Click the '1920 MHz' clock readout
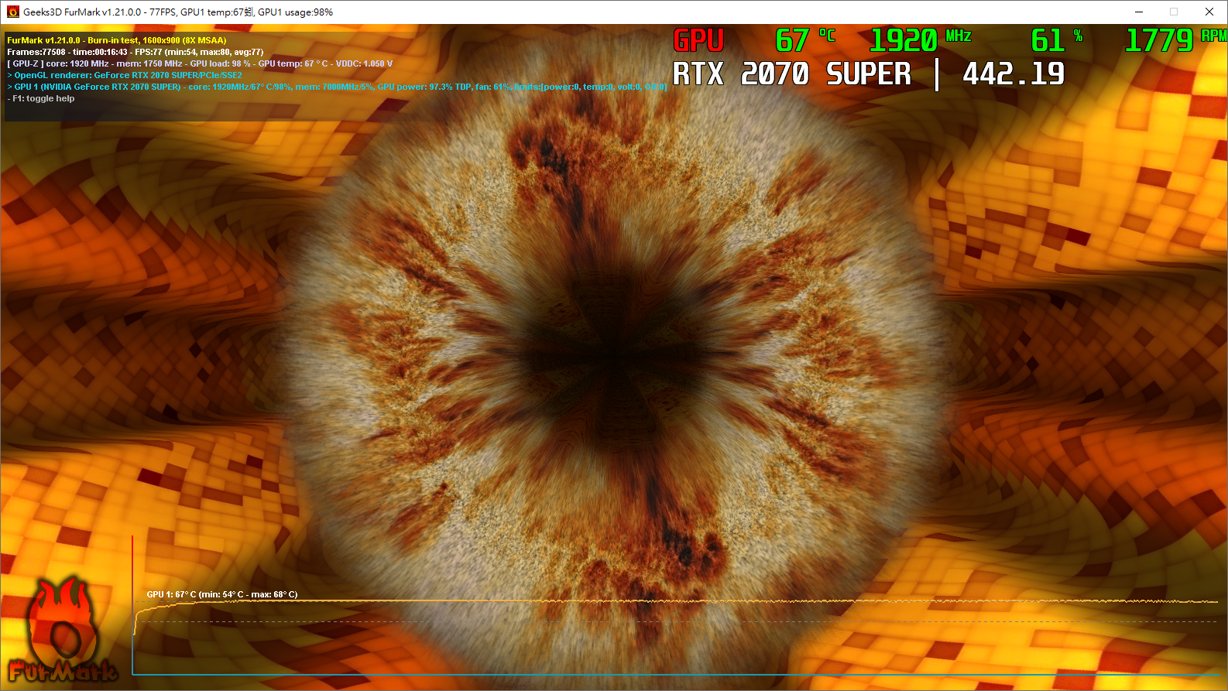 [x=921, y=40]
